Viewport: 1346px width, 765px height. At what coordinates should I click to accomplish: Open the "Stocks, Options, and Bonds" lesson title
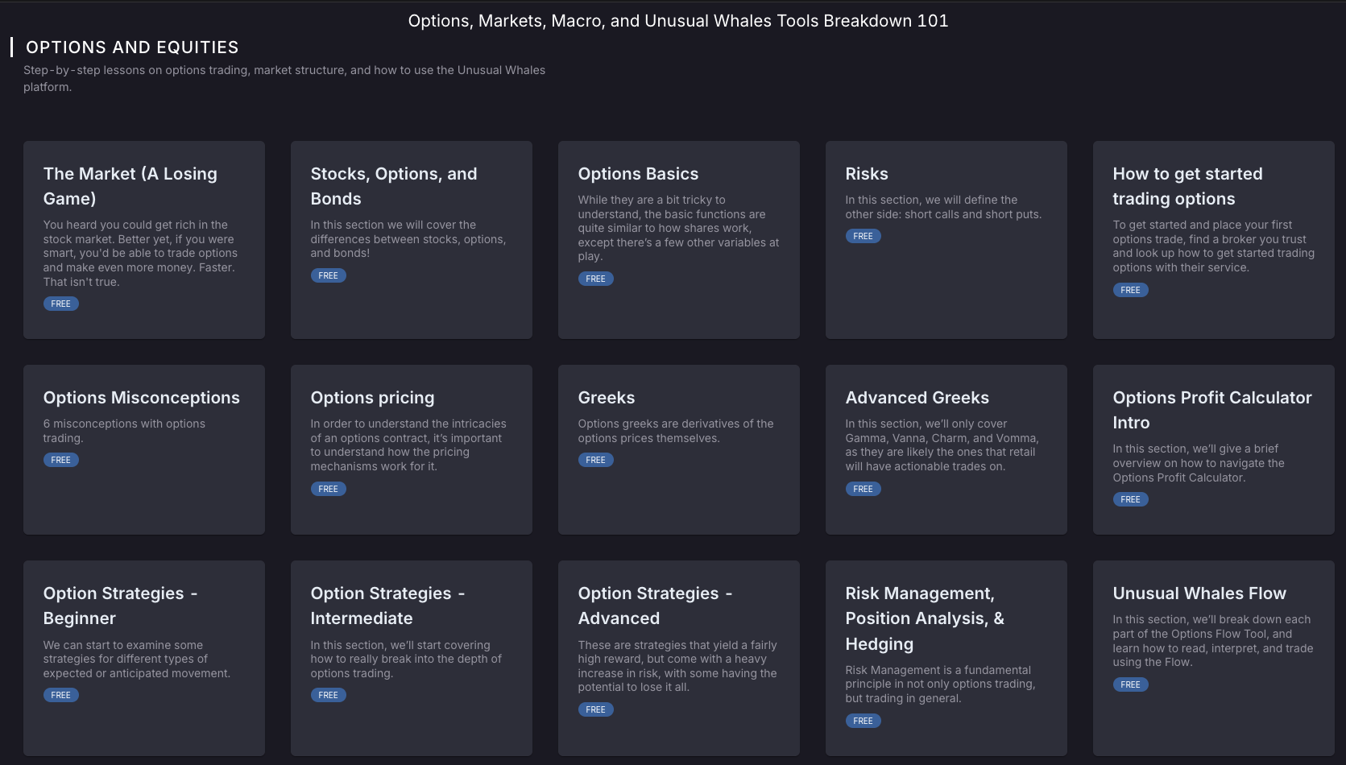click(394, 186)
